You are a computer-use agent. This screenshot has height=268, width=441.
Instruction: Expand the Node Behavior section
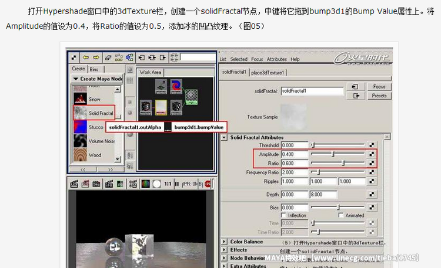[224, 258]
